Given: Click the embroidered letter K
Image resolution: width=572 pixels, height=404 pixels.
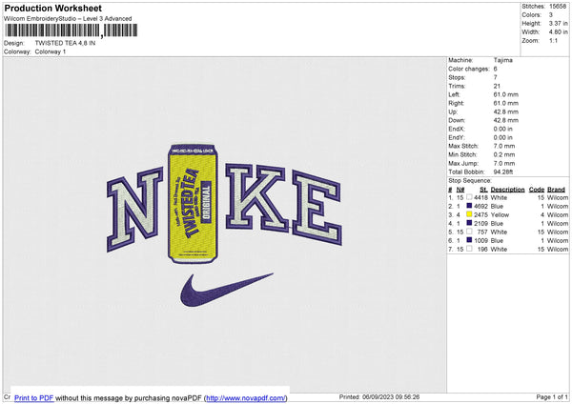Looking at the screenshot, I should click(255, 197).
